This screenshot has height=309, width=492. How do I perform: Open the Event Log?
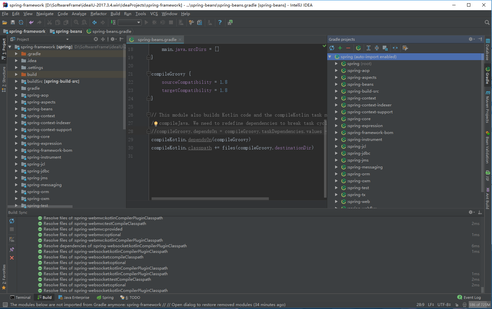[469, 298]
